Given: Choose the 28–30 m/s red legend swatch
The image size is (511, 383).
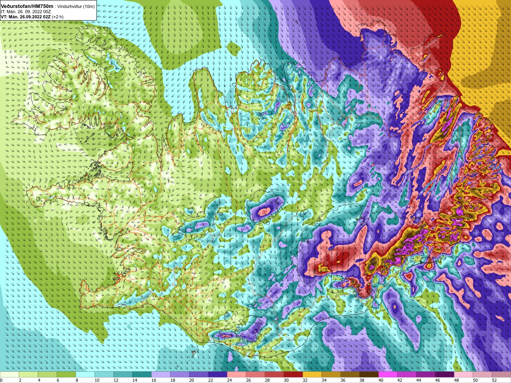Looking at the screenshot, I should (x=275, y=375).
